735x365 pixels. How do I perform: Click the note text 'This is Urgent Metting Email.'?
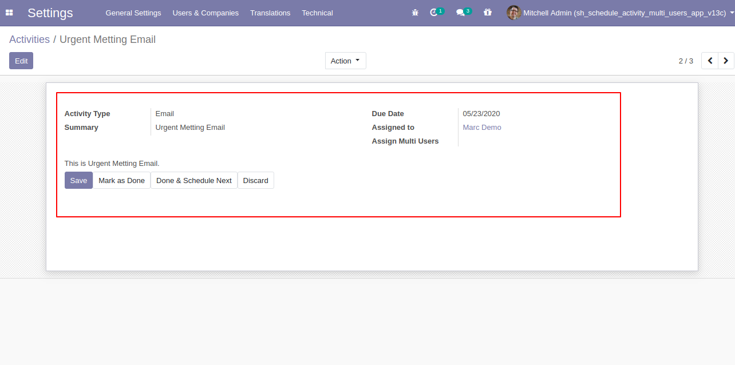click(x=112, y=164)
